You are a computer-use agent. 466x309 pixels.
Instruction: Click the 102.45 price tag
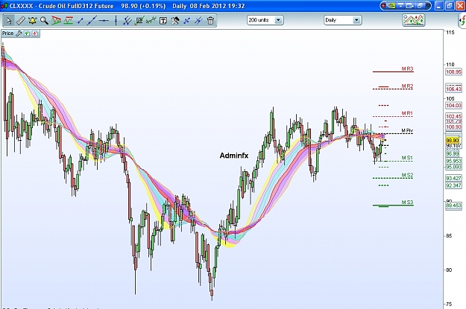[453, 116]
